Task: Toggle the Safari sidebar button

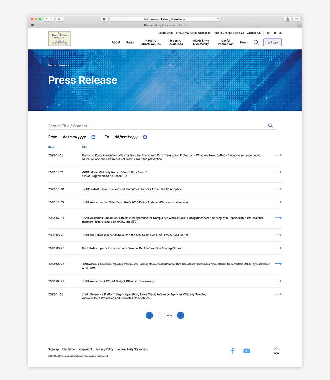Action: pyautogui.click(x=60, y=19)
